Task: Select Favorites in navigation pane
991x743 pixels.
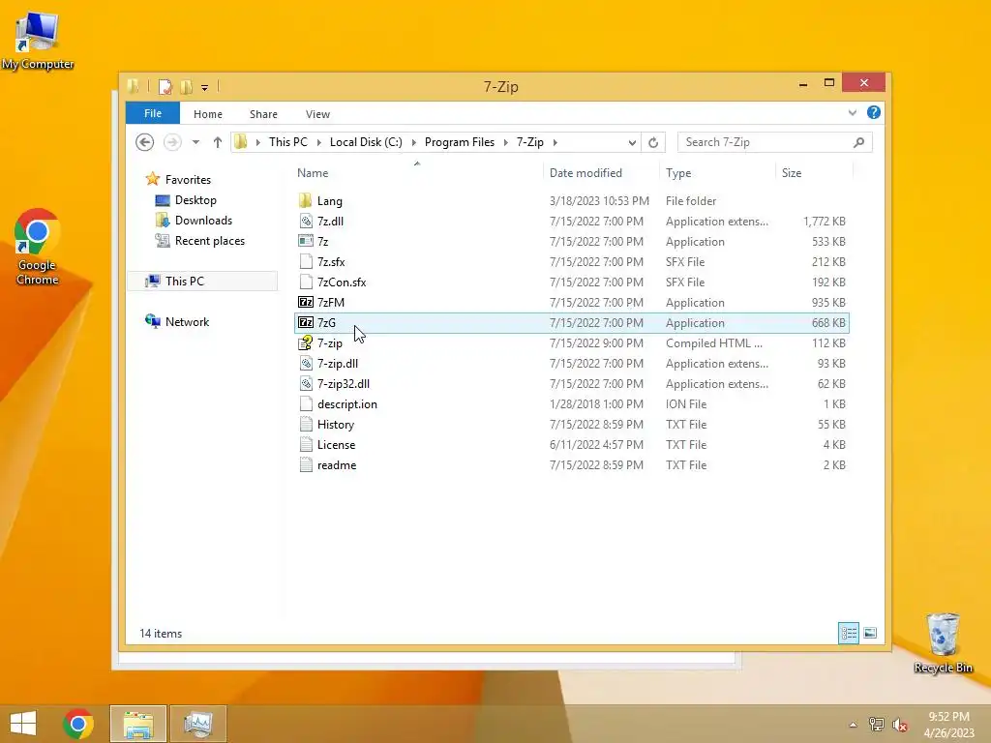Action: tap(188, 179)
